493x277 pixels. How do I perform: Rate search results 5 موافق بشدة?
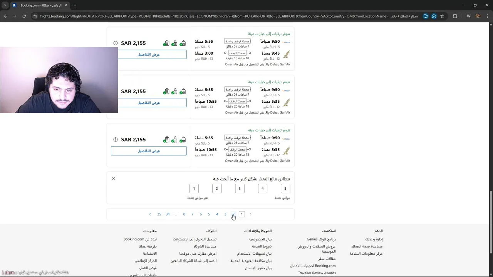click(x=285, y=189)
